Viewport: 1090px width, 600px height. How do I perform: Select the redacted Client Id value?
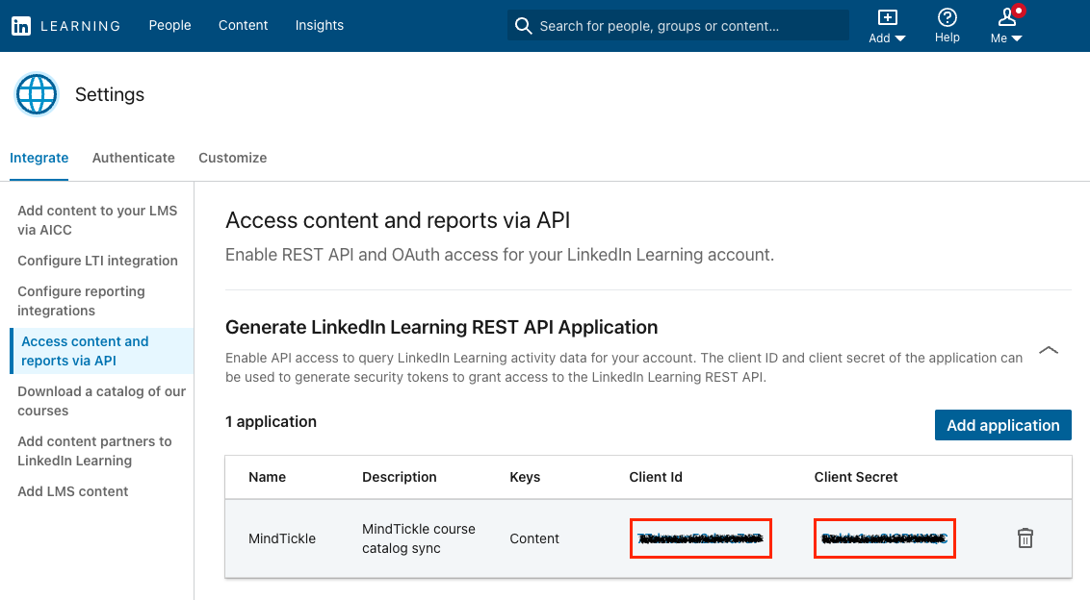pos(700,538)
